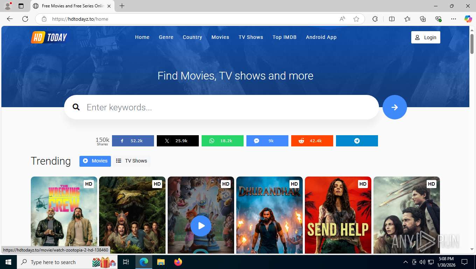Select the Trending TV Shows tab
Image resolution: width=476 pixels, height=269 pixels.
coord(132,161)
